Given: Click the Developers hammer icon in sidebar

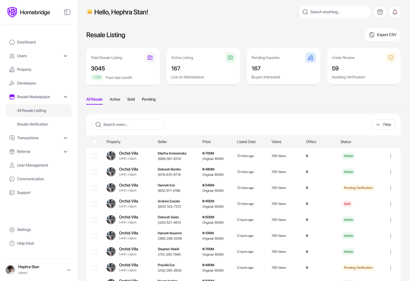Looking at the screenshot, I should click(x=12, y=83).
